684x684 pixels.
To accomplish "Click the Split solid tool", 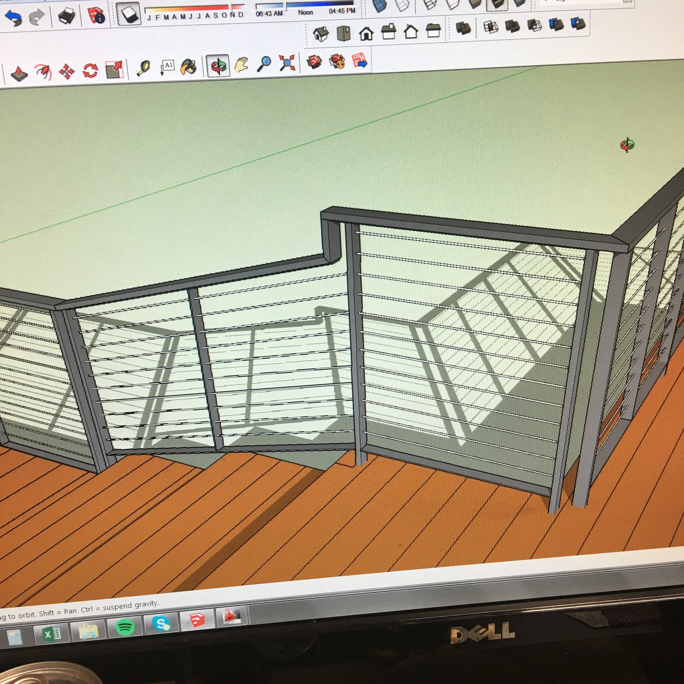I will [578, 23].
